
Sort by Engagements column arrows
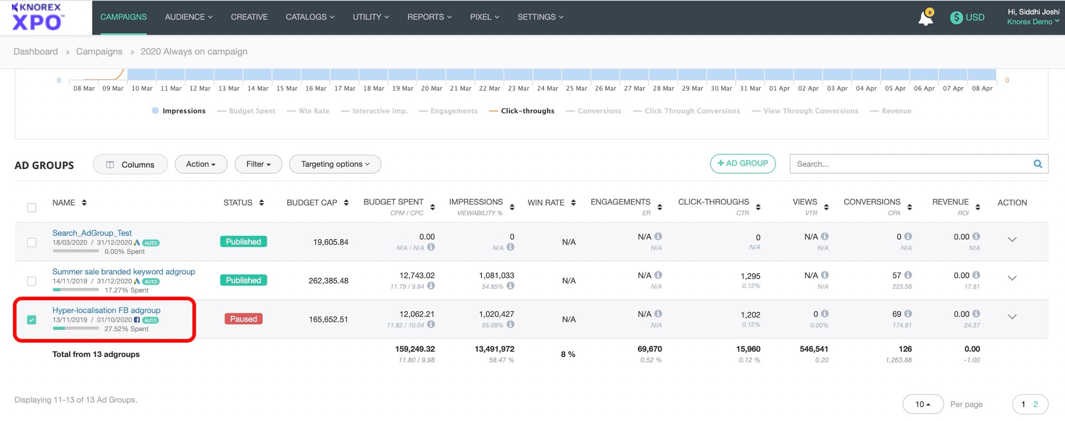tap(660, 207)
